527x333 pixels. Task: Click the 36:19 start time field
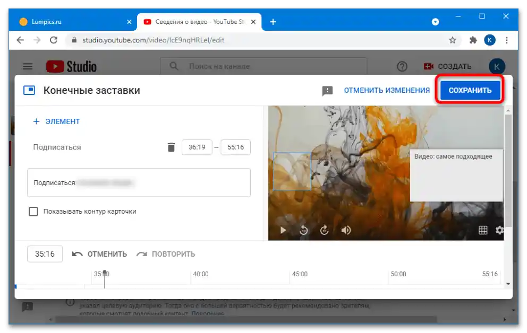(197, 147)
